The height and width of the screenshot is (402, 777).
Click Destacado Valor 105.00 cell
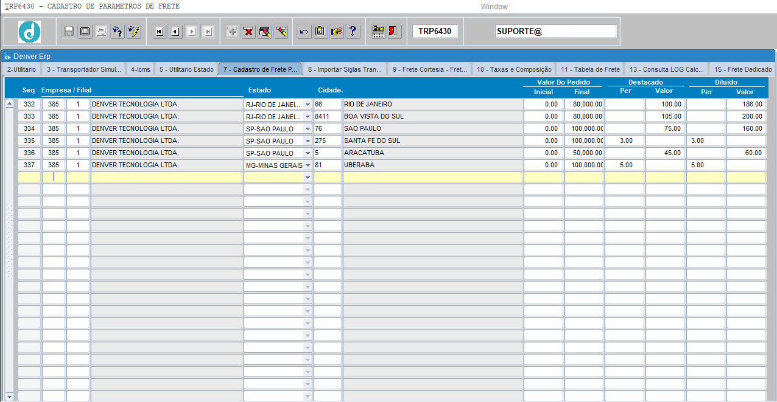point(665,116)
